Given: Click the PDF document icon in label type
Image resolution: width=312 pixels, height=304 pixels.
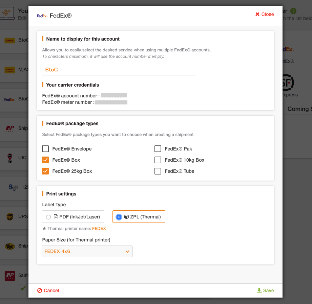Looking at the screenshot, I should click(x=56, y=217).
